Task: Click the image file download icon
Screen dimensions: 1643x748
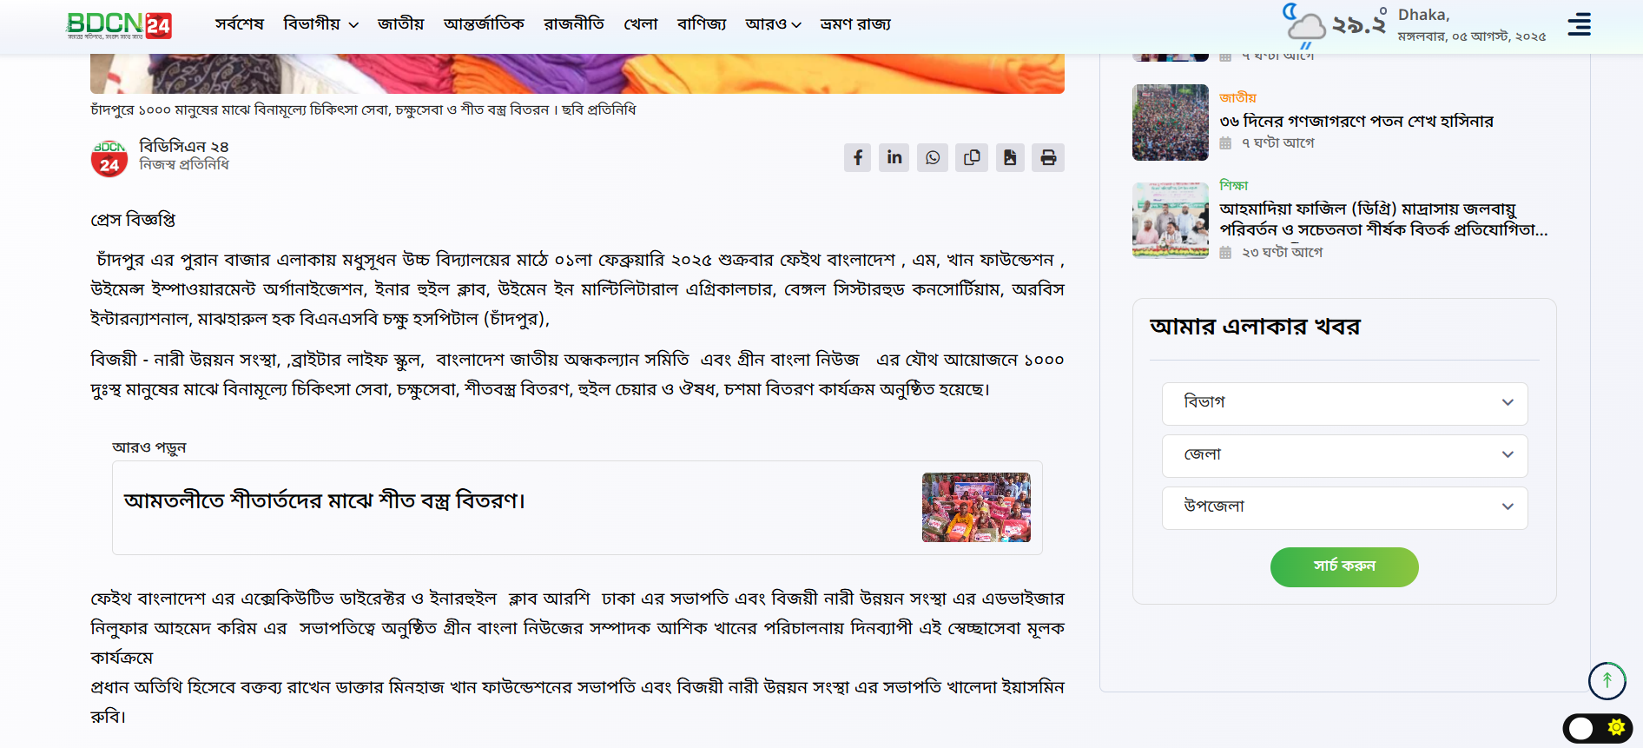Action: coord(1010,157)
